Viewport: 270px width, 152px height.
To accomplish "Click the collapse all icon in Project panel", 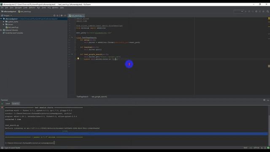I will (58, 16).
